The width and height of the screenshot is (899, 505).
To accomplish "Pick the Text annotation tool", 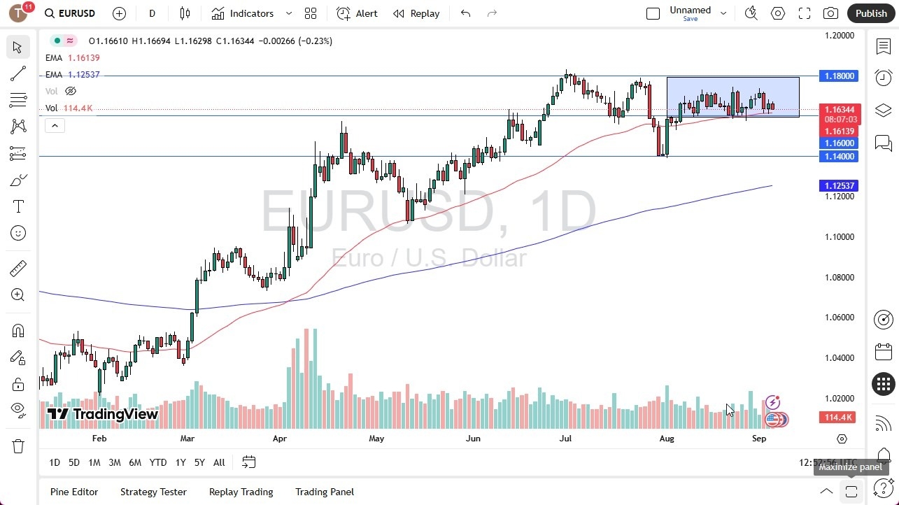I will pyautogui.click(x=18, y=206).
